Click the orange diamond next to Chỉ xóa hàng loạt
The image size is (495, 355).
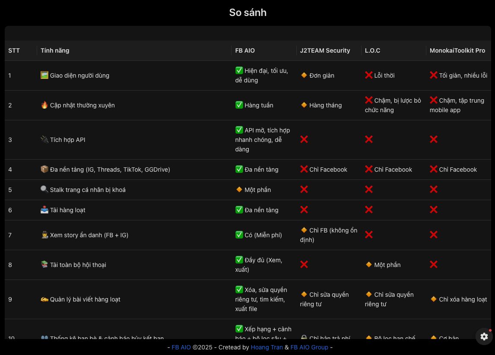434,299
